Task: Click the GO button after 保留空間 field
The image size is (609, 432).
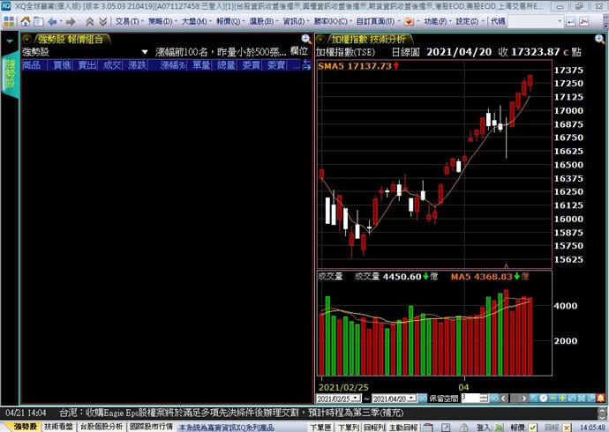Action: click(x=494, y=398)
